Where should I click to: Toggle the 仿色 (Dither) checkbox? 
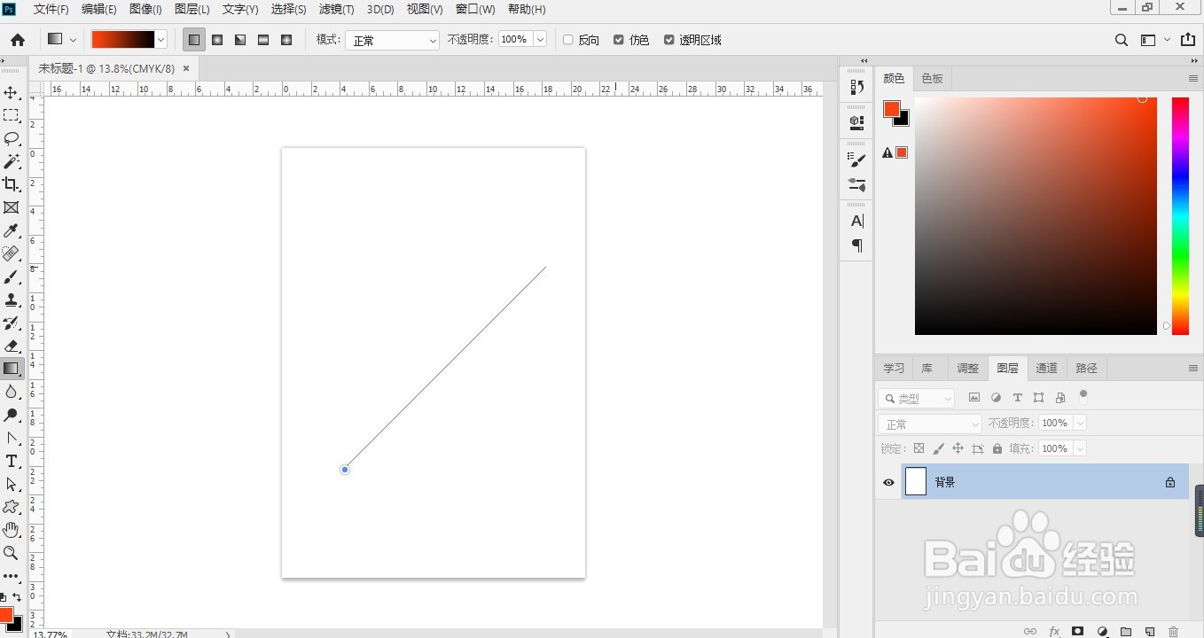click(619, 40)
